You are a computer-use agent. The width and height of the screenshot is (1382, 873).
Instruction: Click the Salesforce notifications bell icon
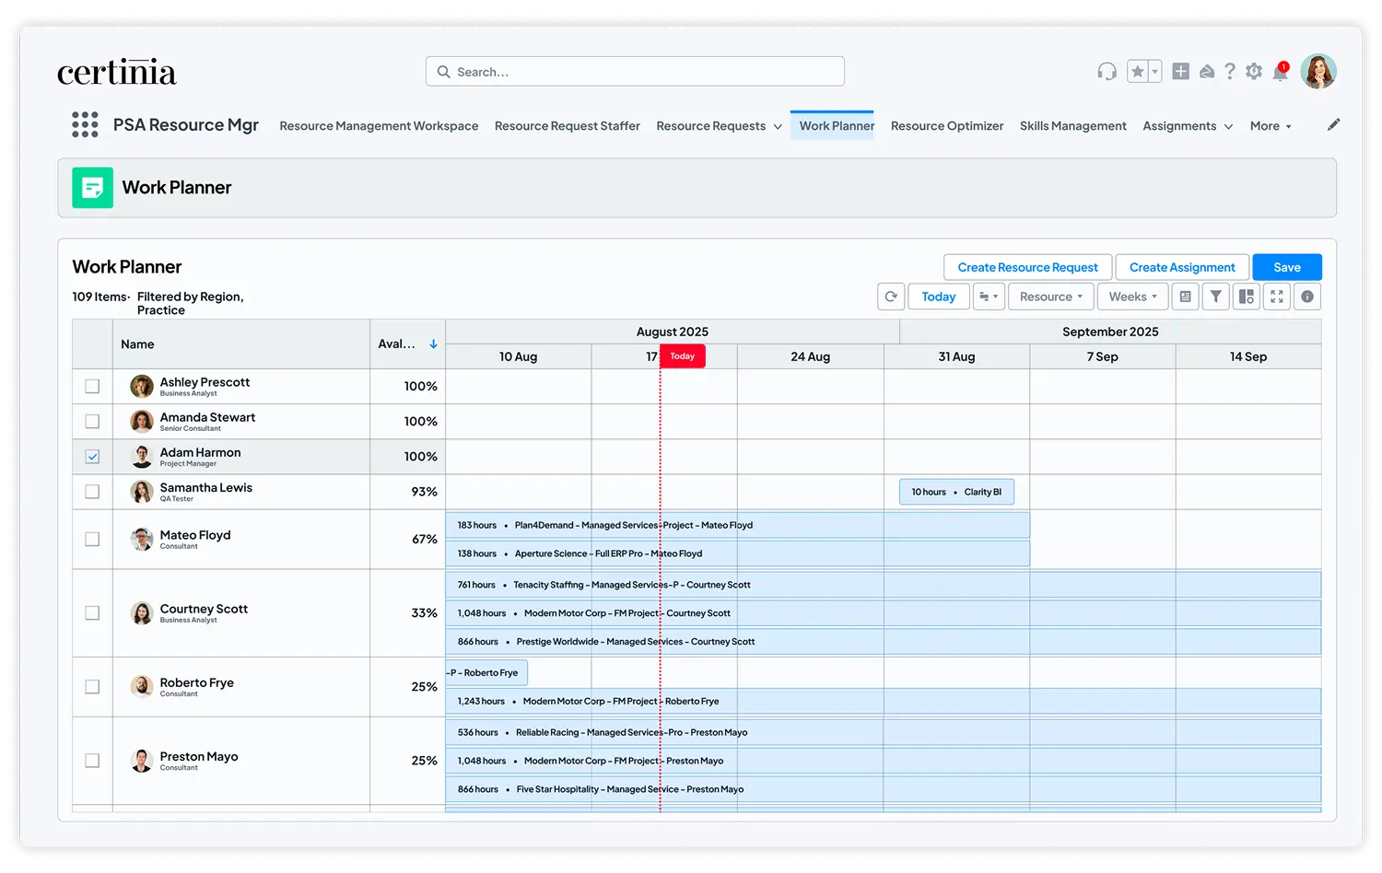pyautogui.click(x=1281, y=70)
